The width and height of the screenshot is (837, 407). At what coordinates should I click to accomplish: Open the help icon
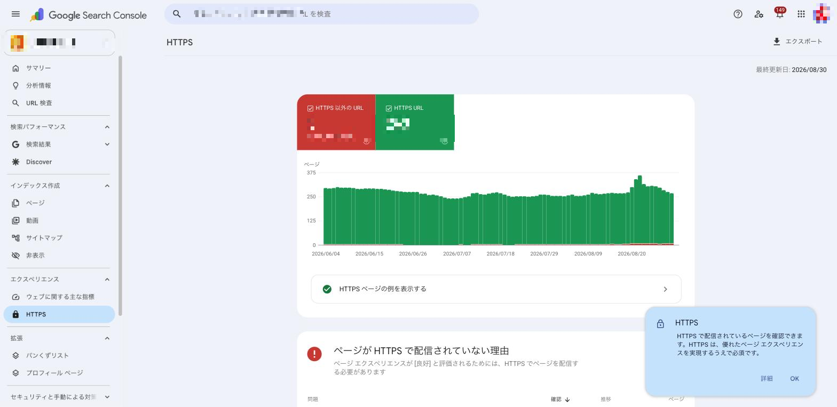tap(738, 14)
